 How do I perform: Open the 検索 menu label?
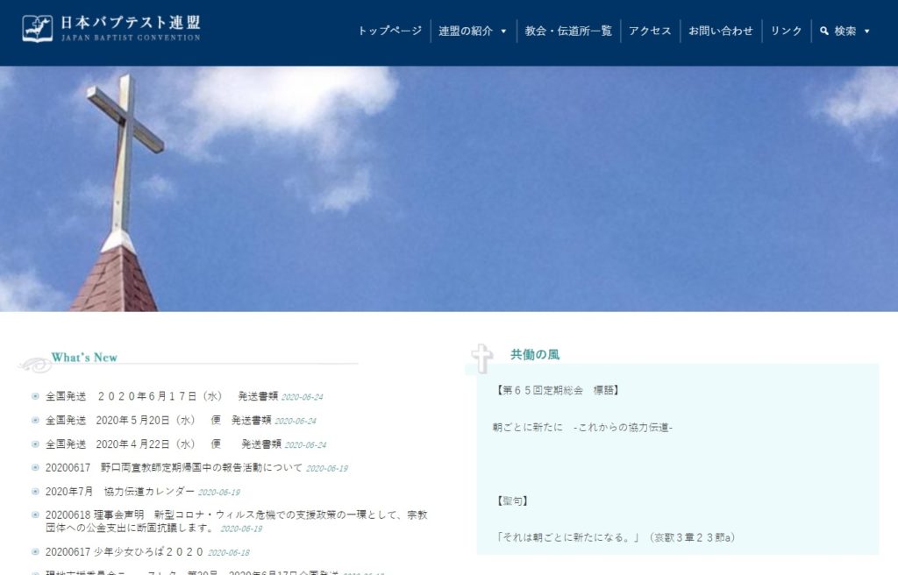point(845,31)
